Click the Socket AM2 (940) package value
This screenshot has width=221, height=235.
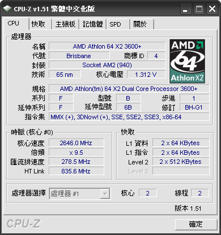click(x=107, y=65)
